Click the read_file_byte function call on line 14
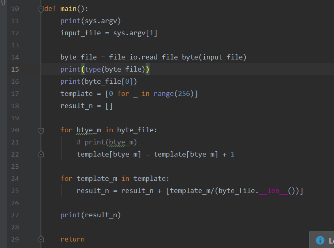The width and height of the screenshot is (334, 248). (x=170, y=57)
